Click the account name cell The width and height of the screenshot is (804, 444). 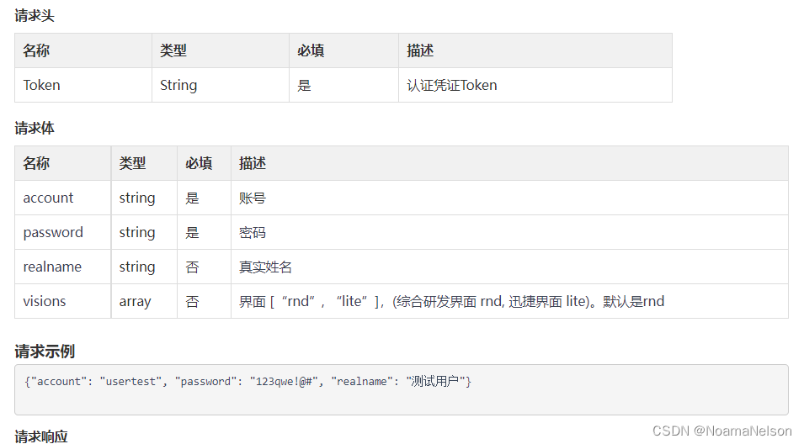pyautogui.click(x=62, y=198)
